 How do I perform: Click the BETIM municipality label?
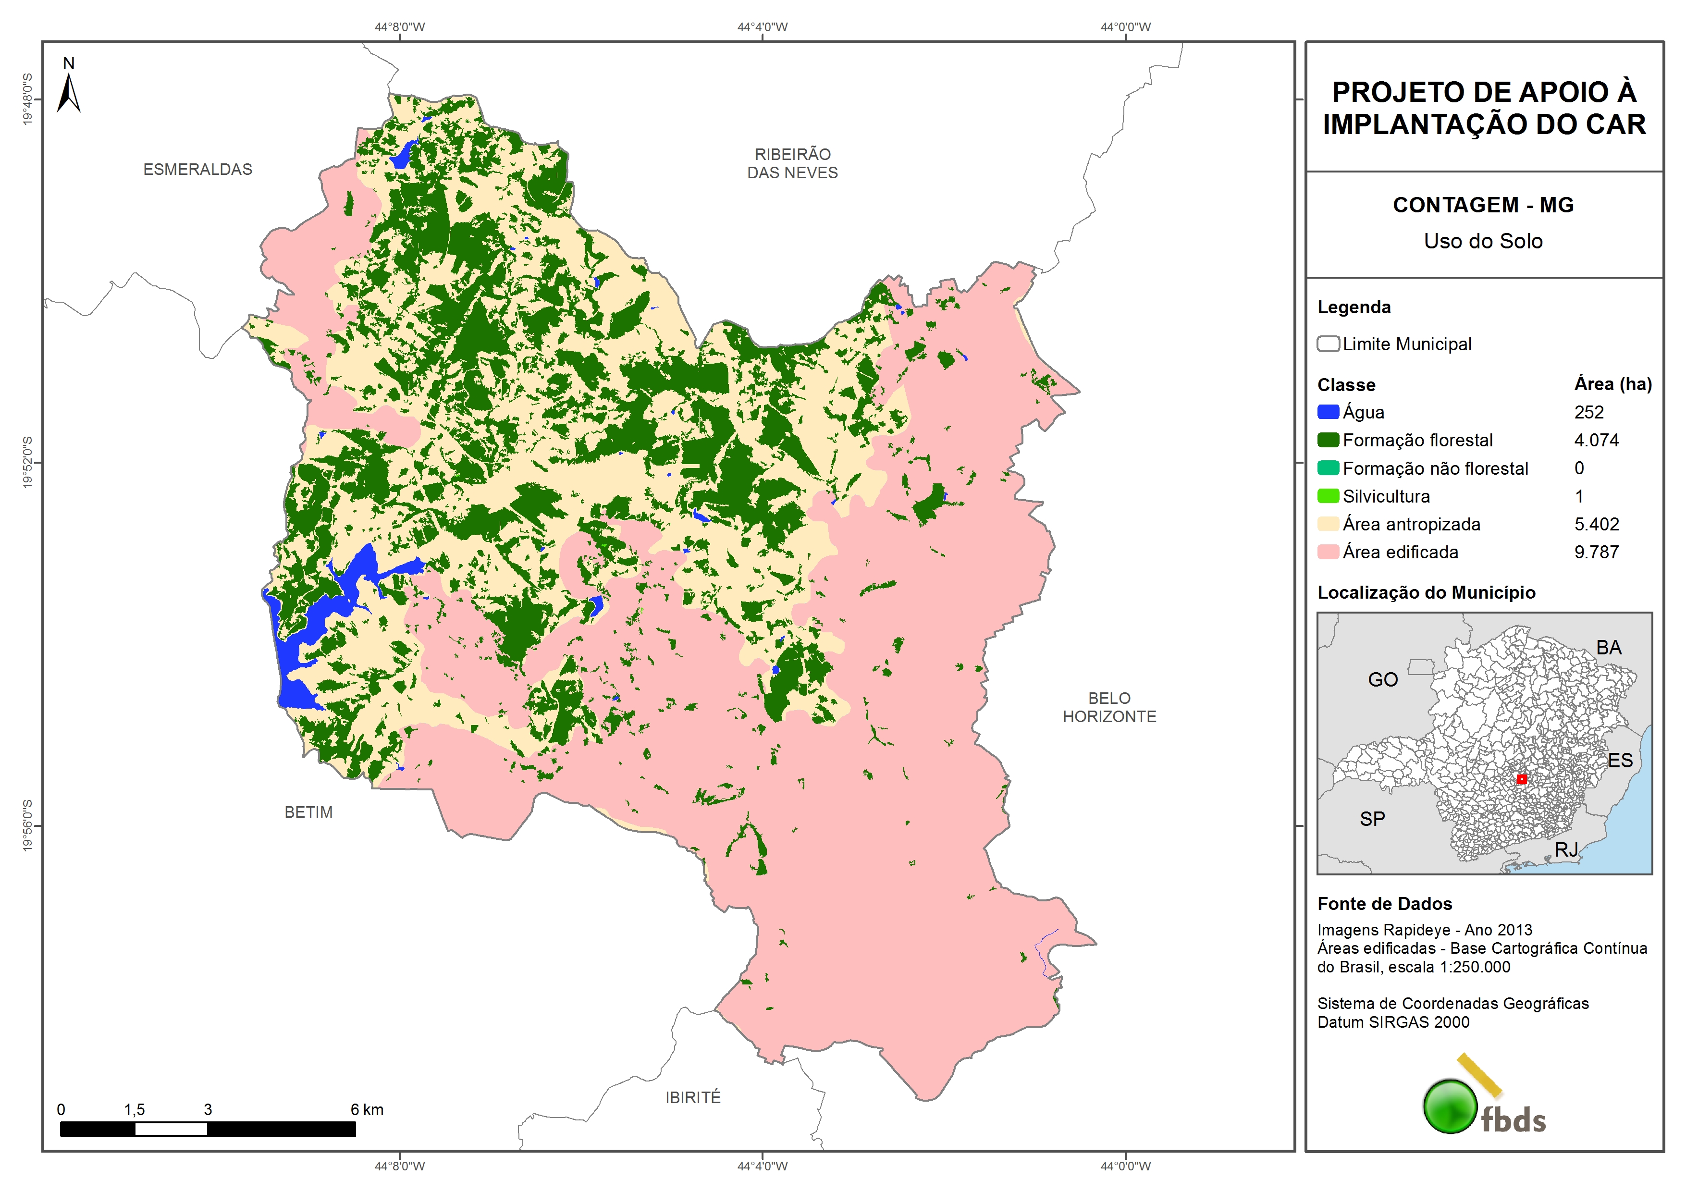click(308, 812)
